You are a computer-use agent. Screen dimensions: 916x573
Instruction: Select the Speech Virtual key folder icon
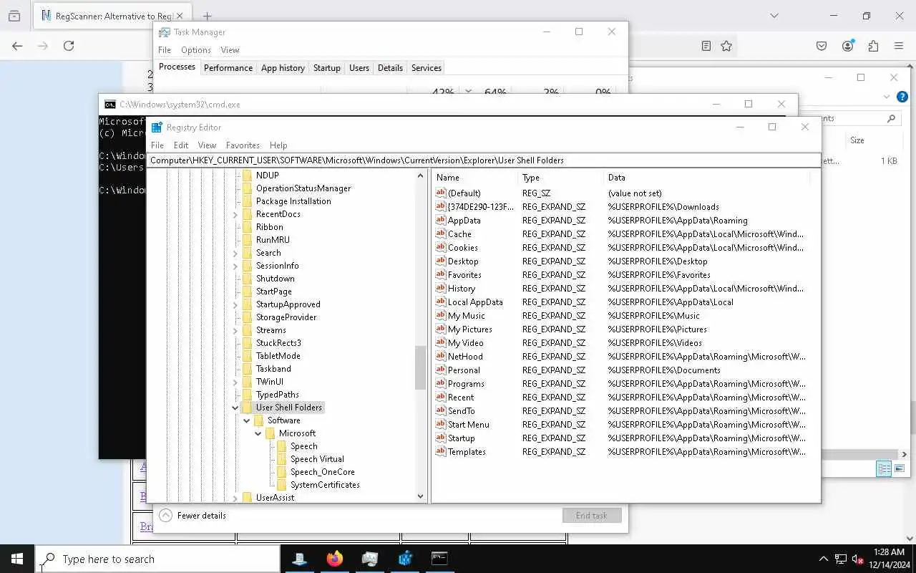282,459
